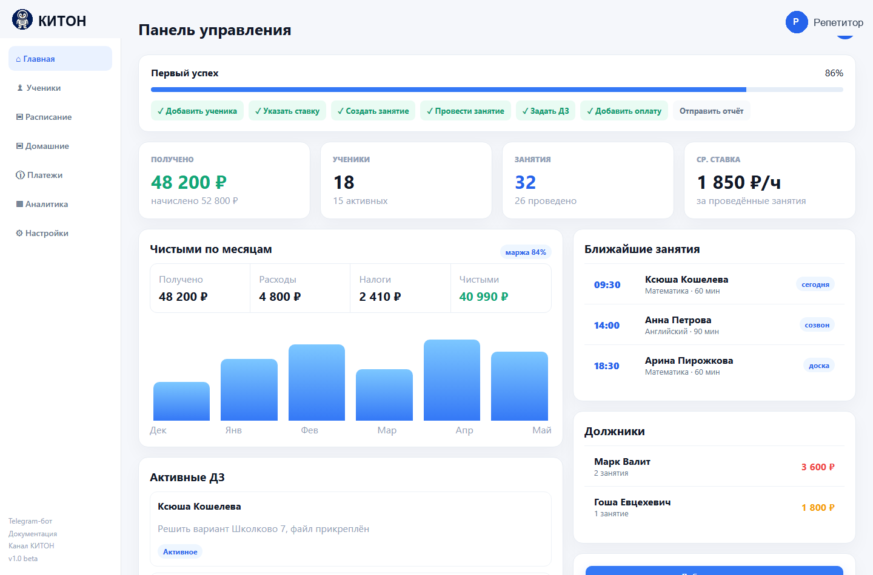
Task: Select the Апр bar in the chart
Action: (452, 380)
